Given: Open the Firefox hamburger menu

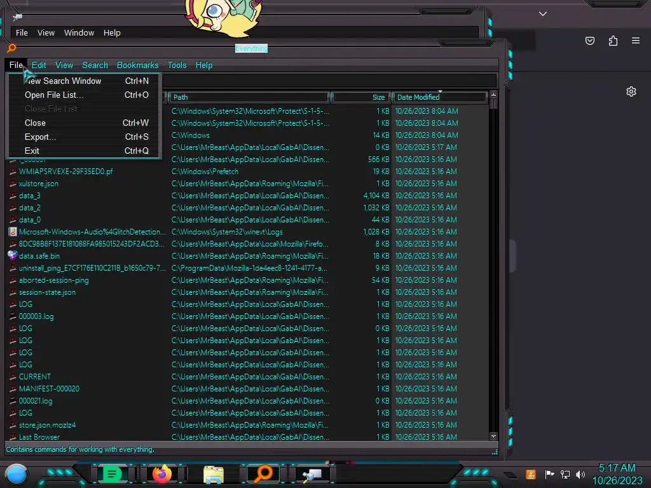Looking at the screenshot, I should (x=636, y=41).
